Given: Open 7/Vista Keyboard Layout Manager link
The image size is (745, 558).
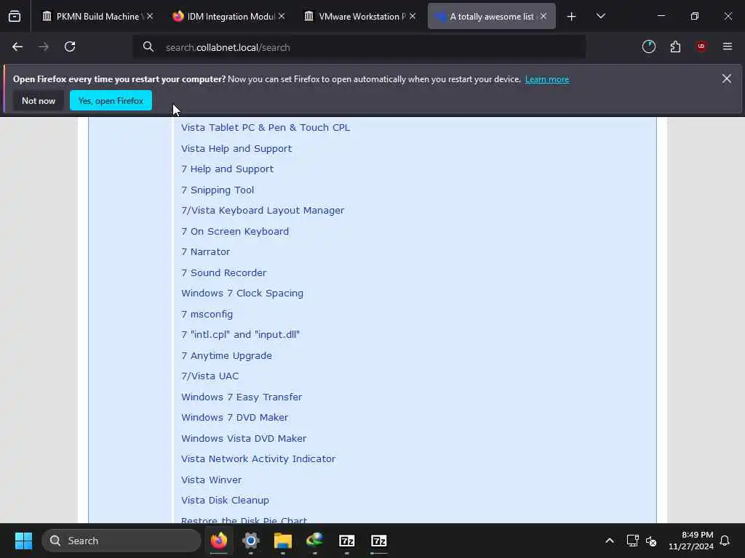Looking at the screenshot, I should (263, 210).
